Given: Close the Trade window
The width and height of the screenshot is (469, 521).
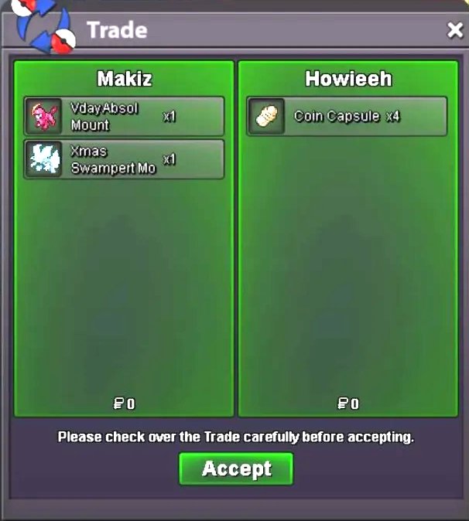Looking at the screenshot, I should pos(455,30).
